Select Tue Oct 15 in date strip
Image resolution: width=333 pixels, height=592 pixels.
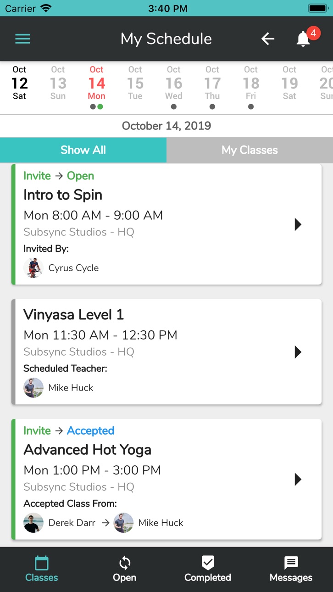(135, 83)
